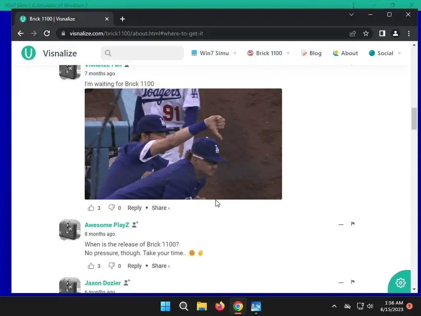Open the Win7 Simu app on the taskbar
The height and width of the screenshot is (316, 421).
point(256,306)
